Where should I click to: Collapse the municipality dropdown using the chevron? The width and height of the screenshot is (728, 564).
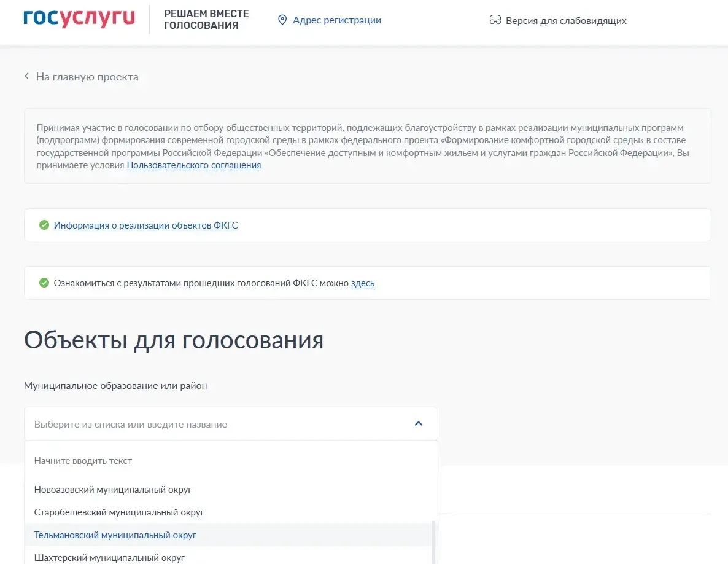click(419, 423)
